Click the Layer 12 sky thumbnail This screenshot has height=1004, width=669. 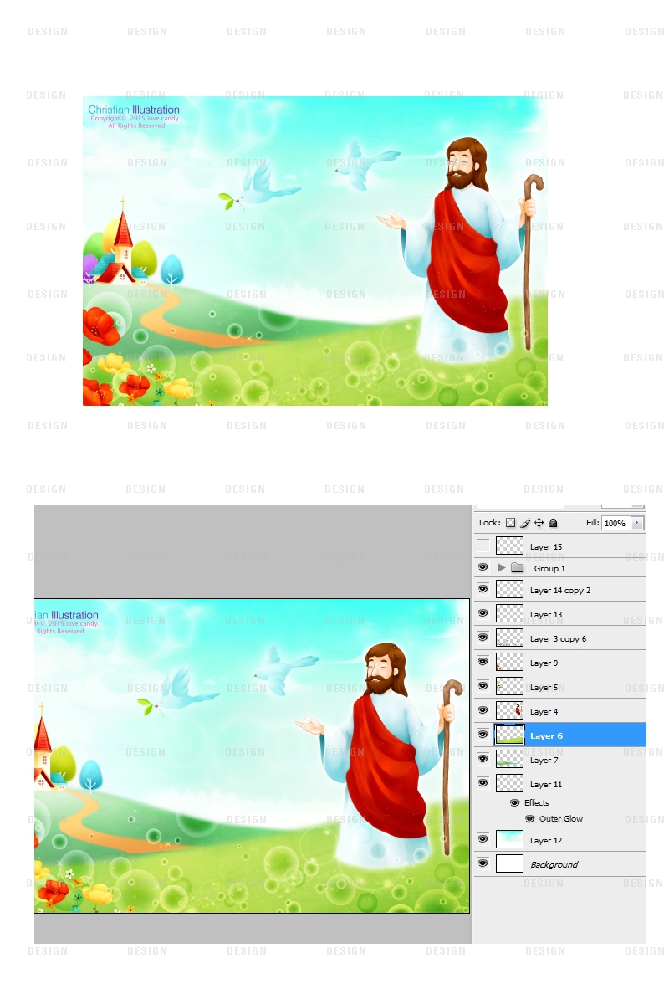point(509,839)
